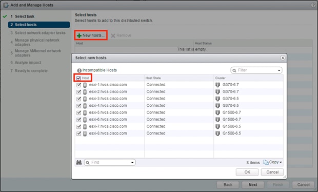
Task: Click host icon for esxi-1.hvcs.cisco.com
Action: [85, 85]
